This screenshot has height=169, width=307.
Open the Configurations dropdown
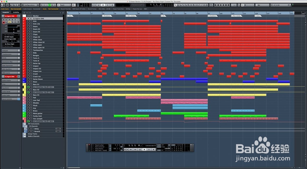[30, 5]
